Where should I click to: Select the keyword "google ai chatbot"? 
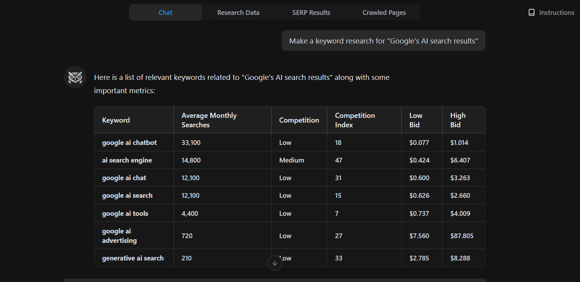pos(129,142)
